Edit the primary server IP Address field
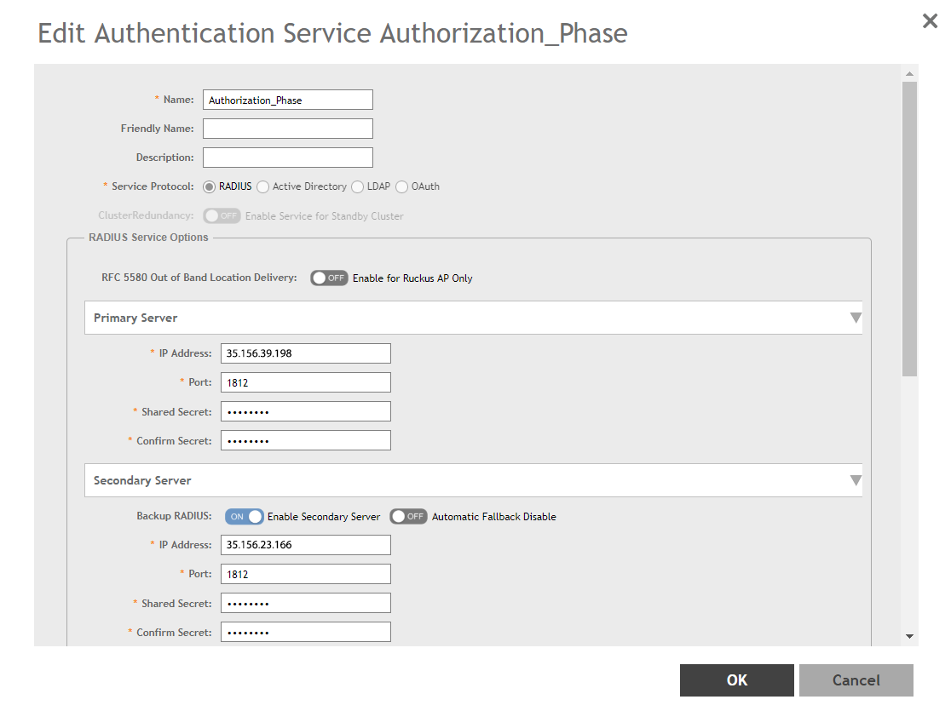 [x=305, y=353]
